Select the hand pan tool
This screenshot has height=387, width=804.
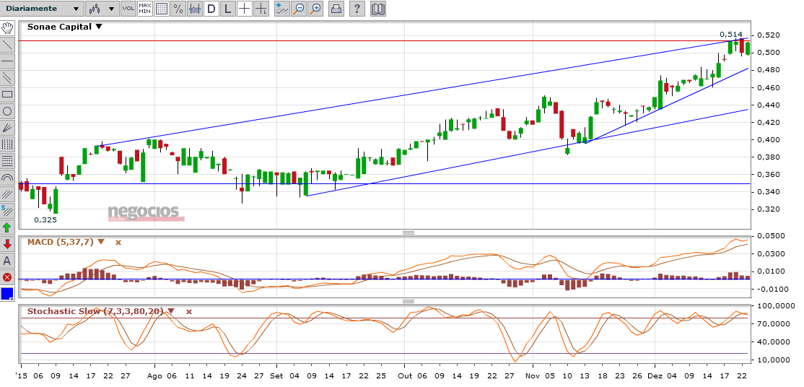coord(7,28)
